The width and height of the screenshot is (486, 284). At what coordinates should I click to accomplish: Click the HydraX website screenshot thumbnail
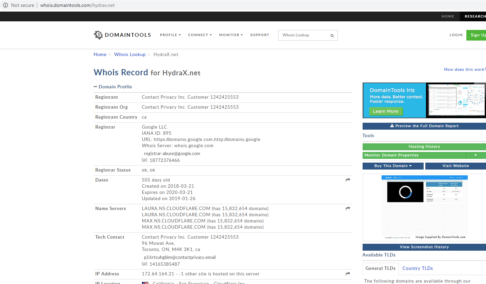pos(424,206)
